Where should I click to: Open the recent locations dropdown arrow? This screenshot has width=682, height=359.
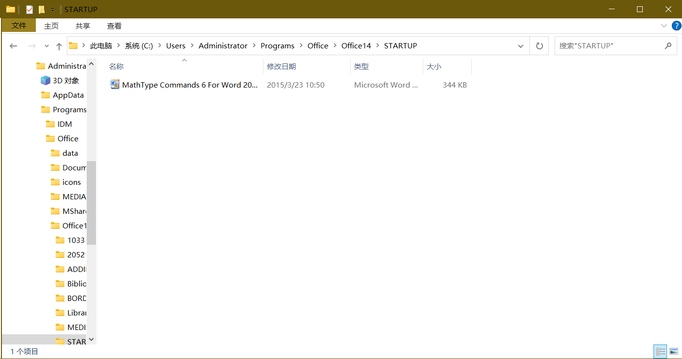[x=46, y=46]
